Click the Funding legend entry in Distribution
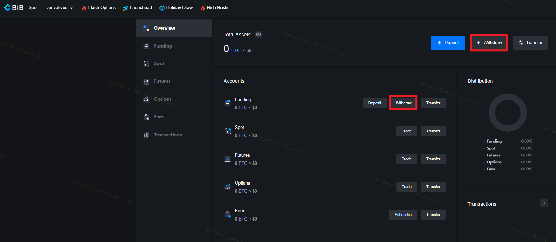Viewport: 556px width, 242px height. 508,141
